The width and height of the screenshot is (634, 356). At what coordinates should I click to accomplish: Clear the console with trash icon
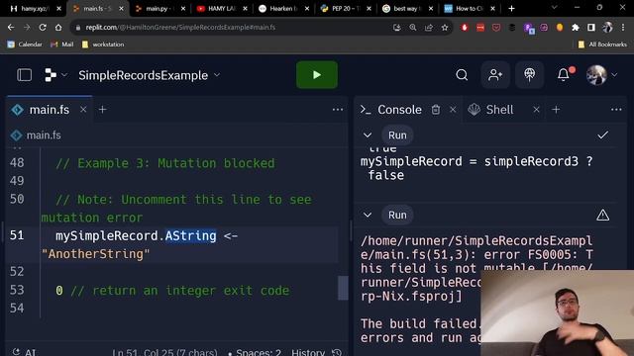pos(436,110)
